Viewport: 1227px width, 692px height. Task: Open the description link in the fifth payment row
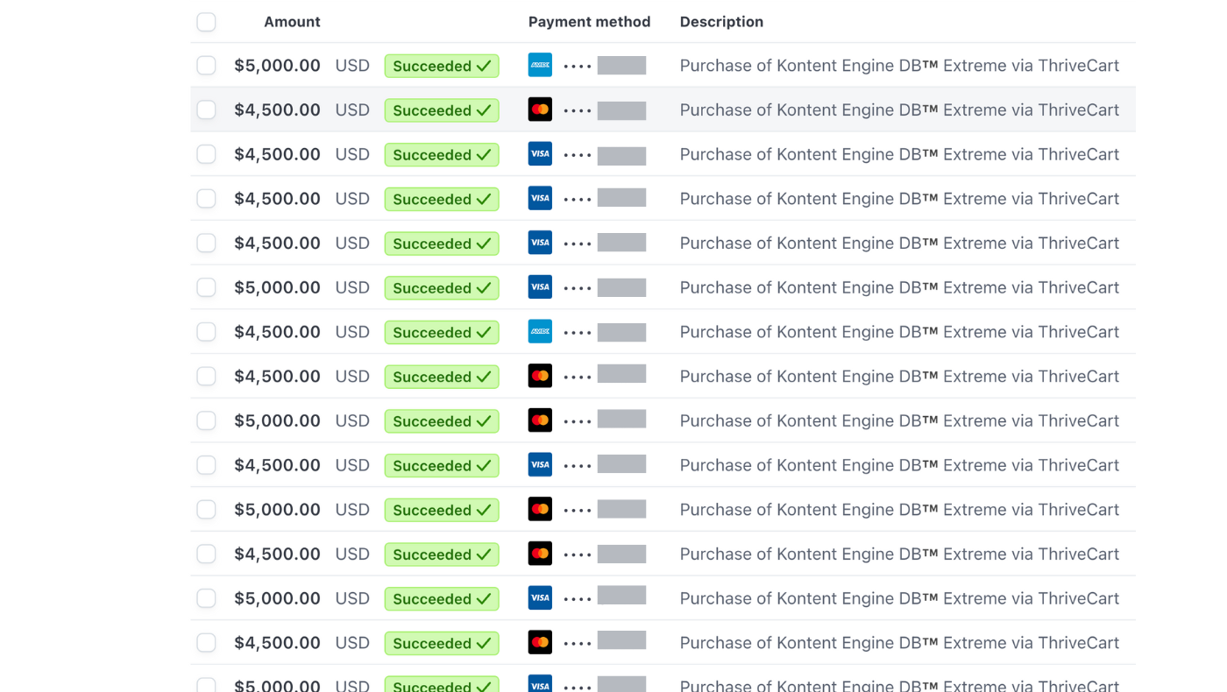coord(899,244)
